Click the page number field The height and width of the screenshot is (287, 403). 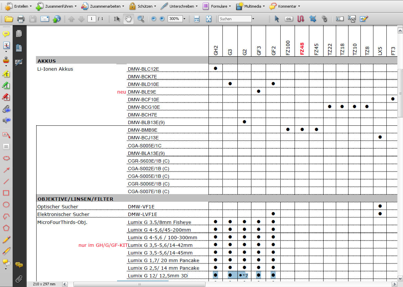pos(92,19)
